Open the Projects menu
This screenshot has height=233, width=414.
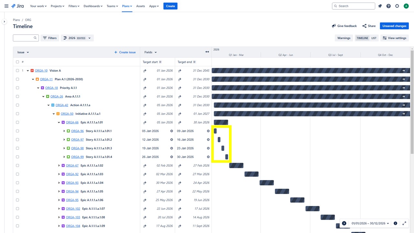click(58, 6)
